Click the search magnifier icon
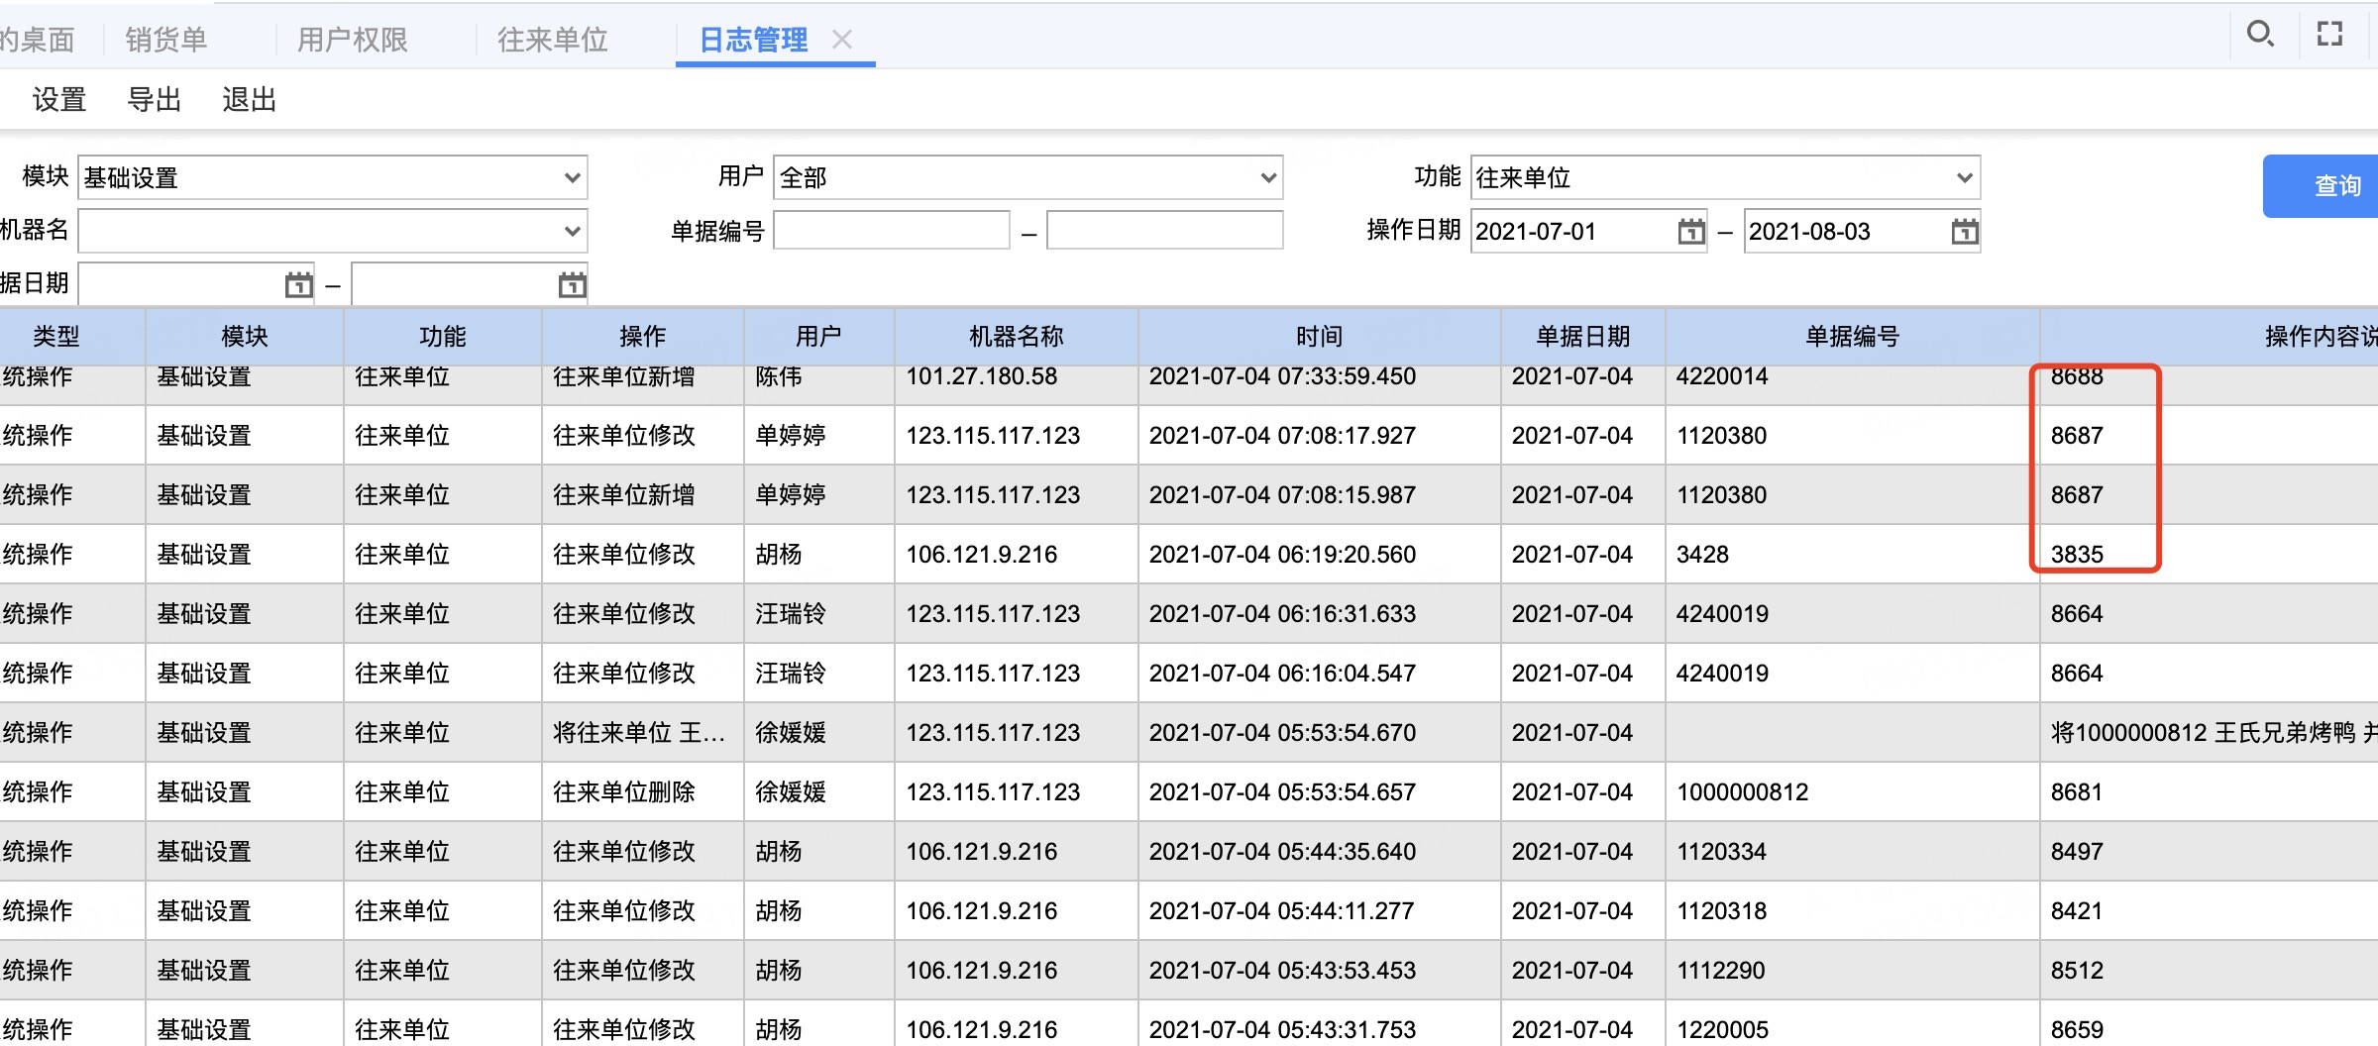2378x1046 pixels. coord(2260,35)
